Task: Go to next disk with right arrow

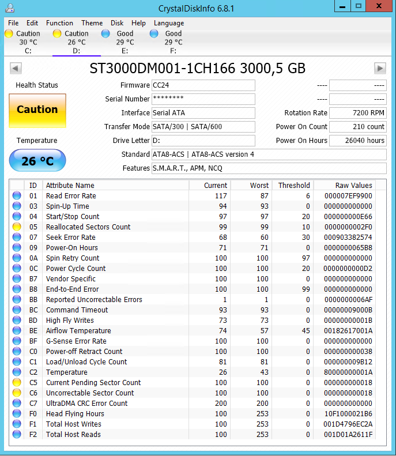Action: point(380,69)
